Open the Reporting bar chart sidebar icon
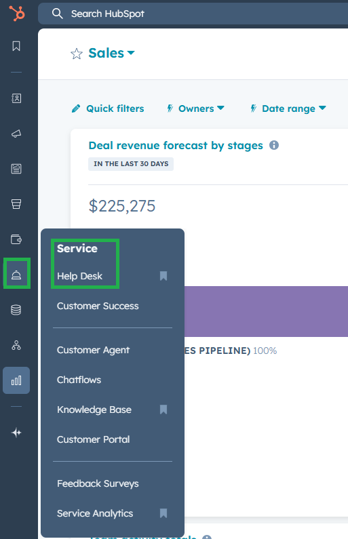The height and width of the screenshot is (539, 348). 16,380
